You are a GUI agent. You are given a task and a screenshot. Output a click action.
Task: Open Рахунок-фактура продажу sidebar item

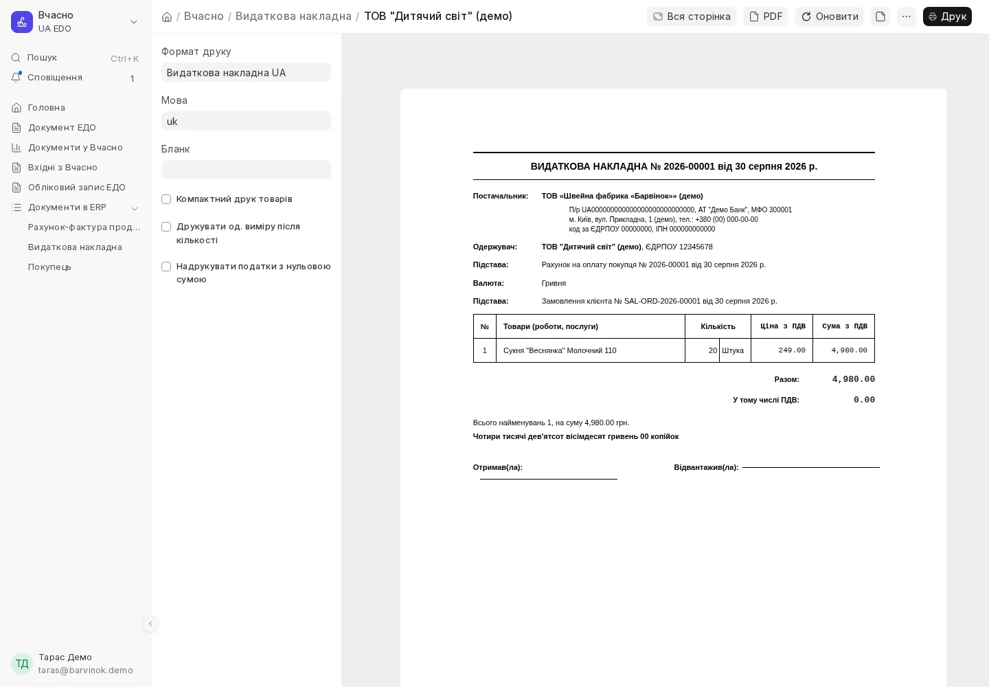pos(84,227)
